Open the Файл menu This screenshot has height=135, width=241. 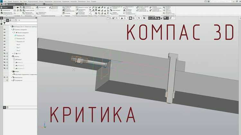tap(5, 1)
